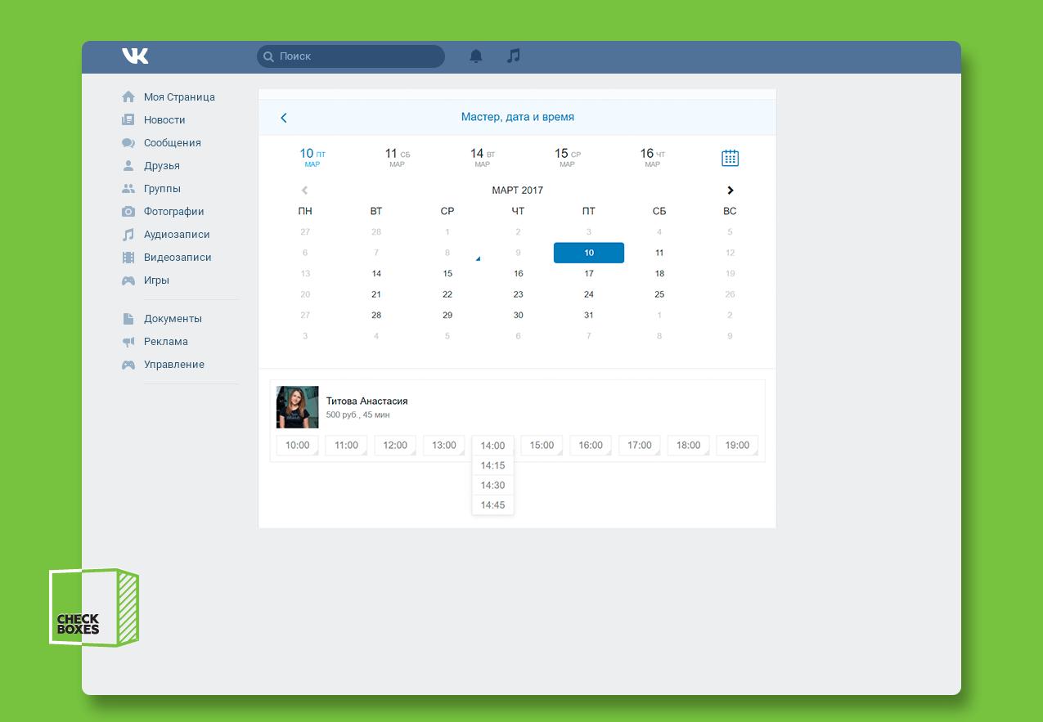Click the camera icon for Фотографии

[x=128, y=212]
